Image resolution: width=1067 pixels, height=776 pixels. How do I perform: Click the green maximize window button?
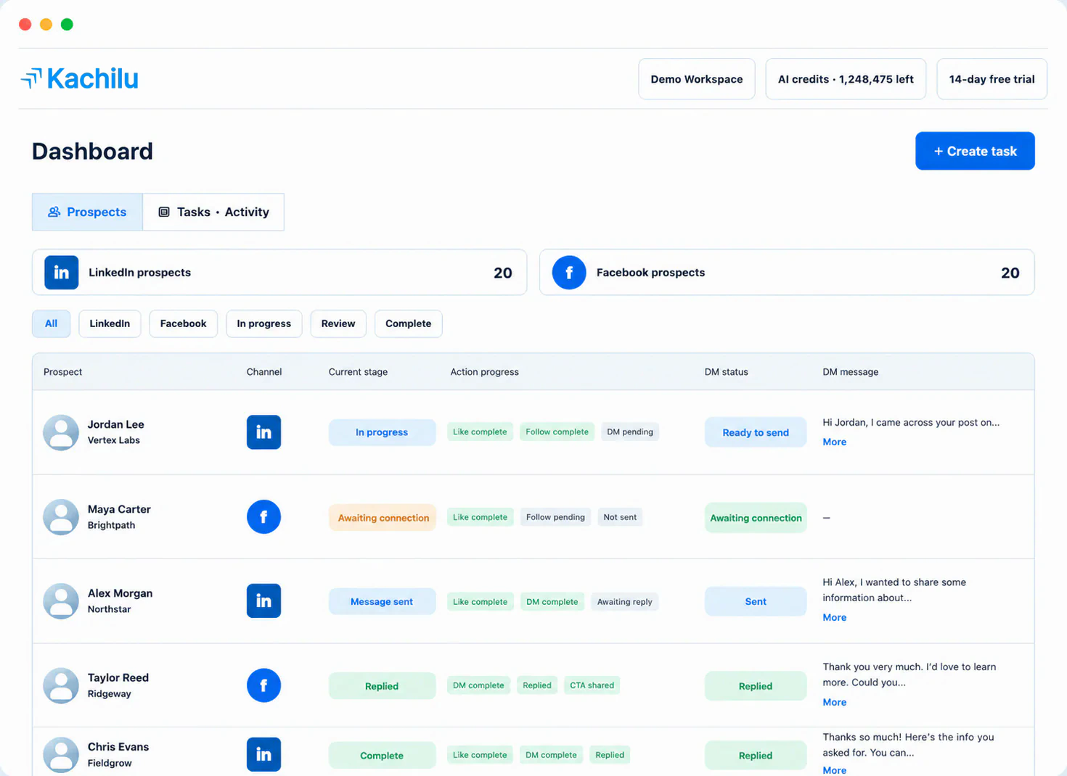pos(67,25)
